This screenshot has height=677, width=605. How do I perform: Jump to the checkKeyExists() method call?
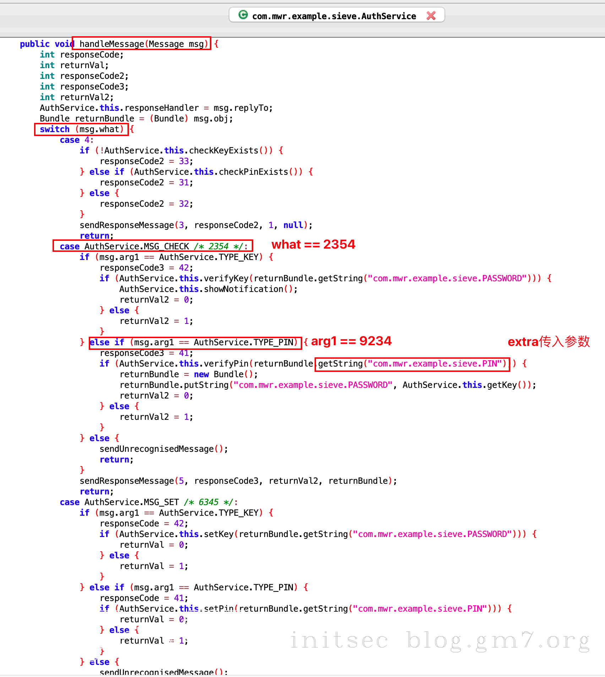223,150
